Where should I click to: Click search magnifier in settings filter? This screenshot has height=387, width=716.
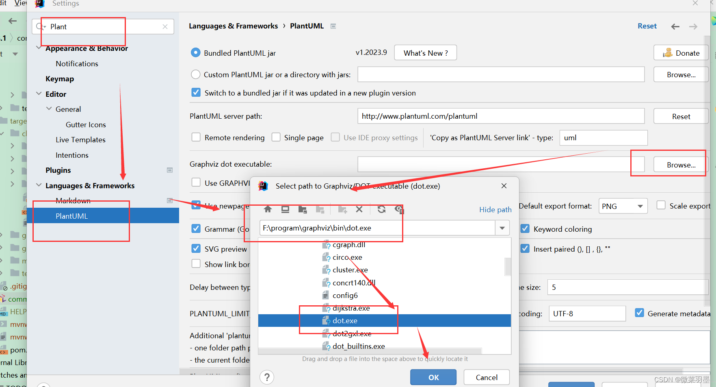click(x=39, y=27)
